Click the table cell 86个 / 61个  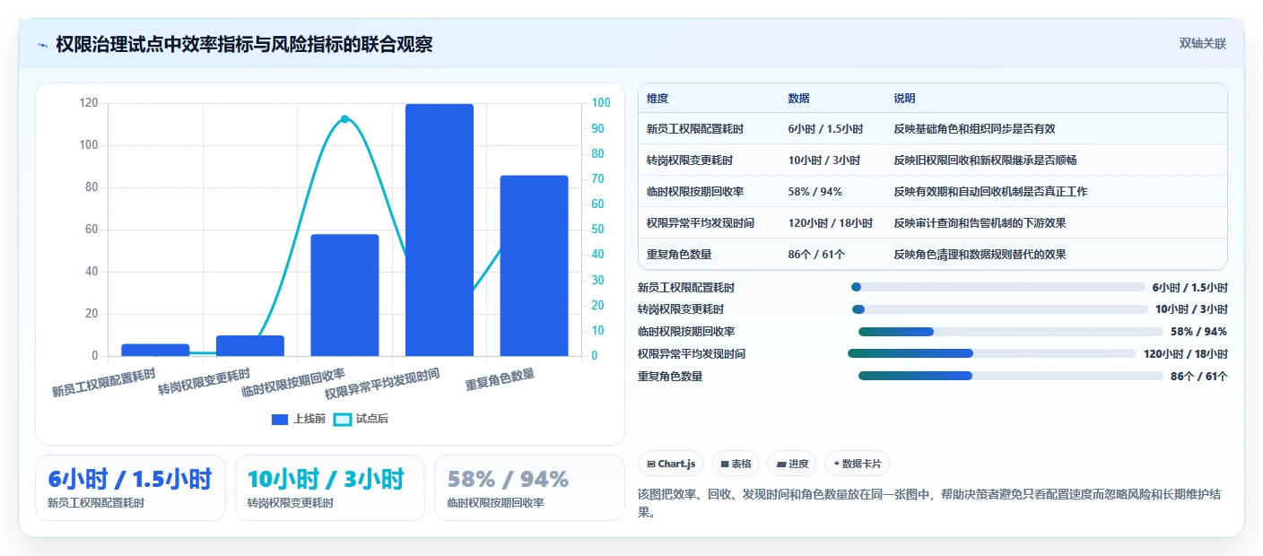coord(816,255)
